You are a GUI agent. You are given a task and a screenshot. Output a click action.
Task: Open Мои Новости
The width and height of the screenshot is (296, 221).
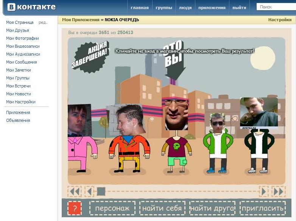point(19,94)
